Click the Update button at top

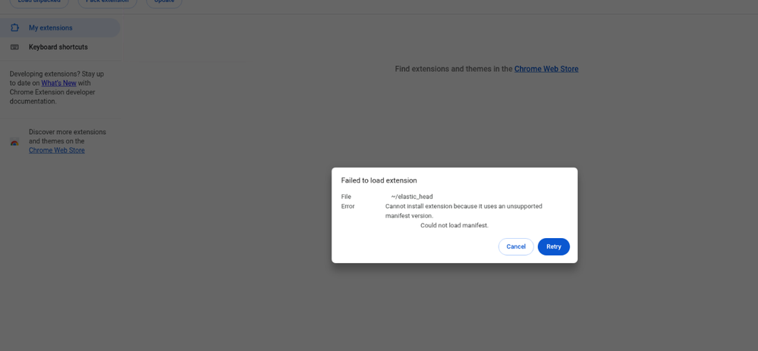click(164, 2)
